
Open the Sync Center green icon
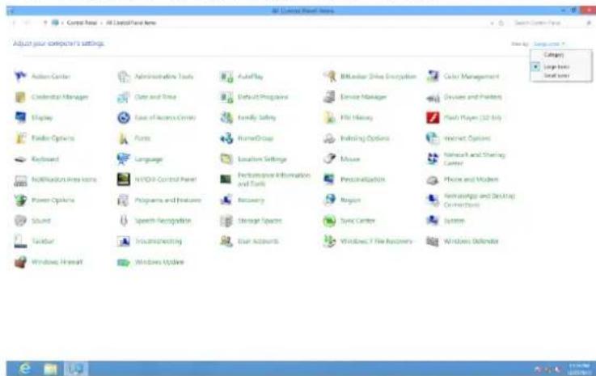[330, 221]
